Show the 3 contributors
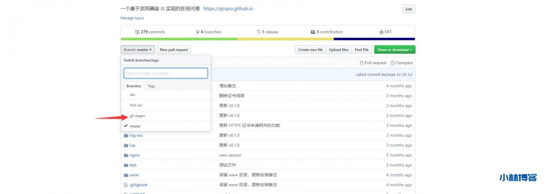The width and height of the screenshot is (550, 194). [327, 32]
